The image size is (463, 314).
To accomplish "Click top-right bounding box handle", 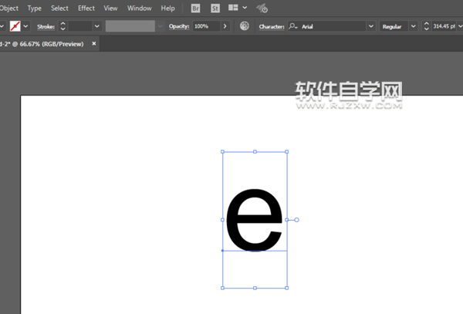I will coord(287,152).
